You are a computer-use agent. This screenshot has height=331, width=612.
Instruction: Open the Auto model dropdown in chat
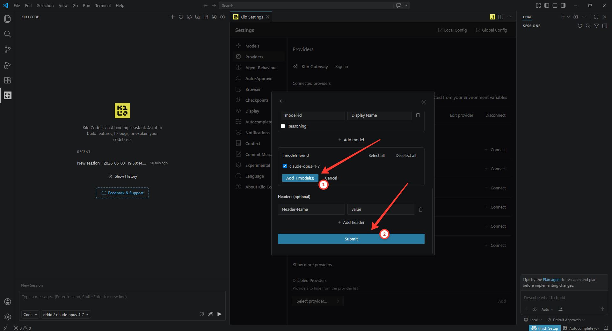tap(547, 309)
